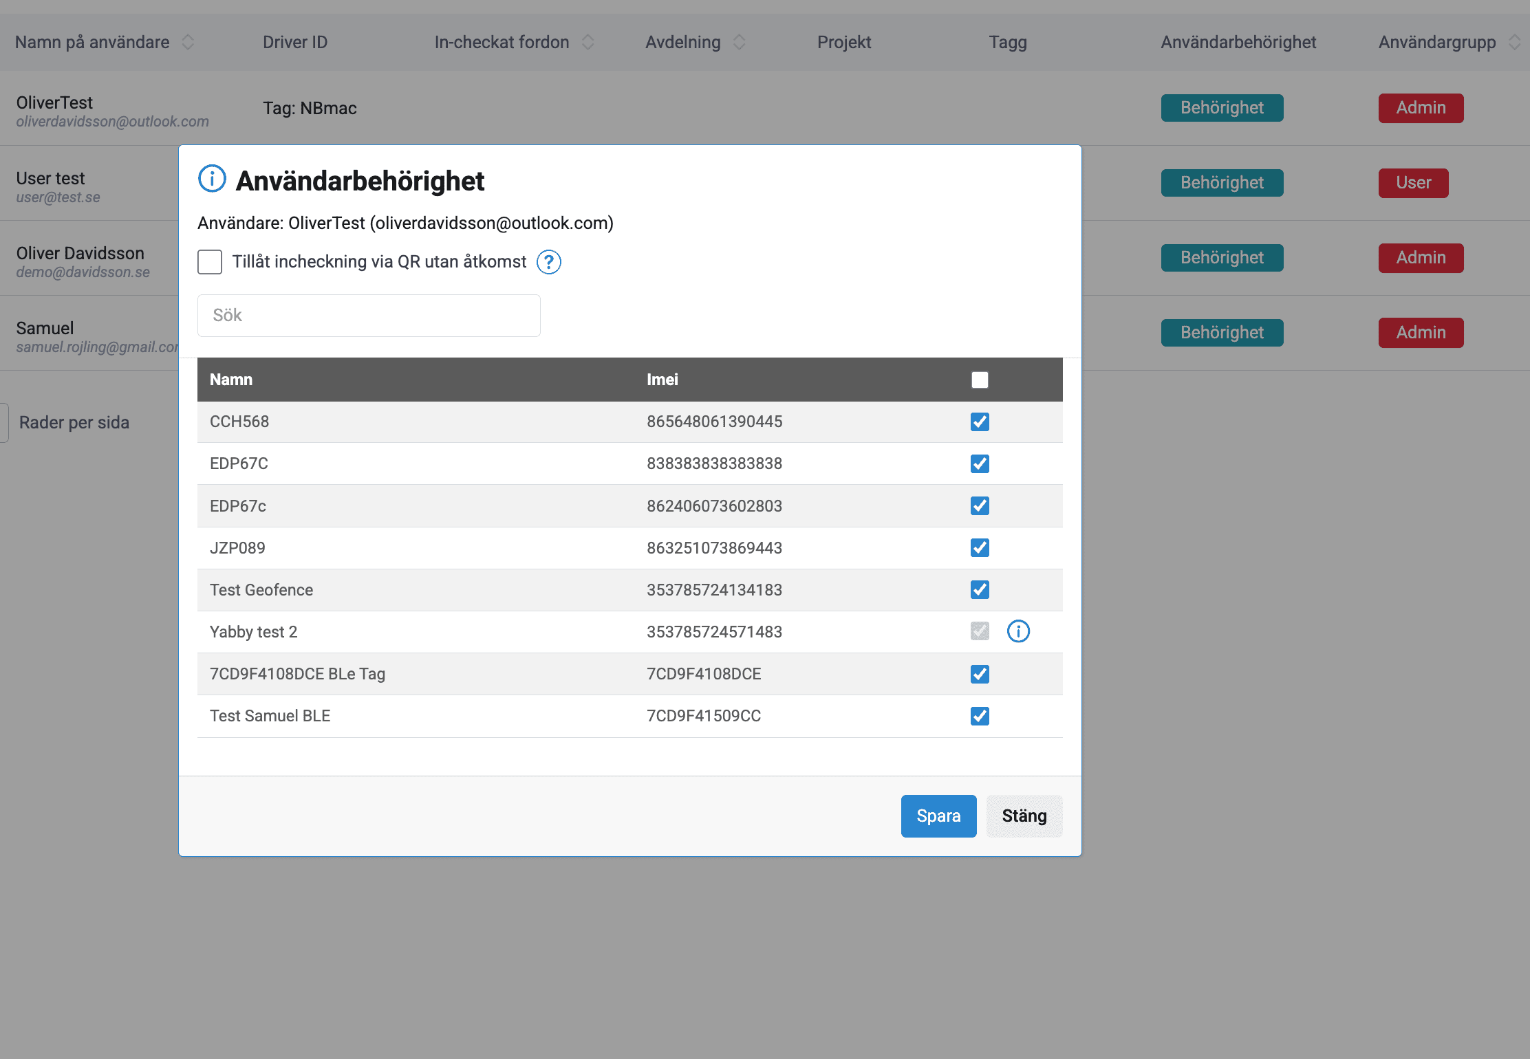The height and width of the screenshot is (1059, 1530).
Task: Click the Stäng button
Action: (x=1024, y=816)
